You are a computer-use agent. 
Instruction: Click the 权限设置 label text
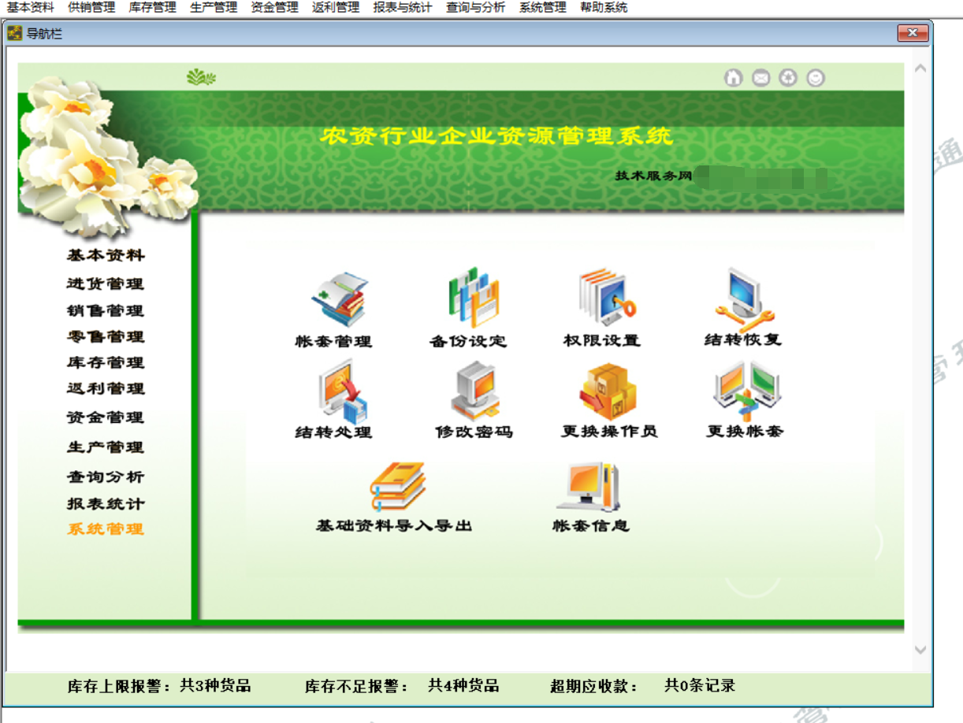tap(602, 340)
